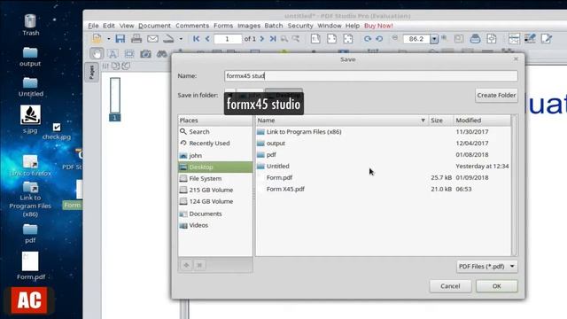The image size is (567, 319).
Task: Click the Size column header
Action: coord(441,121)
